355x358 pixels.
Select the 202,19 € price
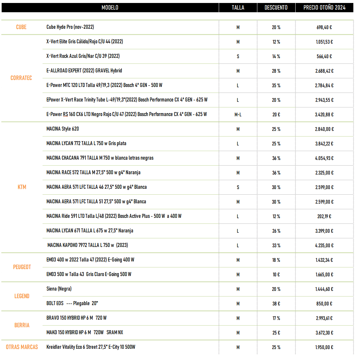[x=324, y=217]
